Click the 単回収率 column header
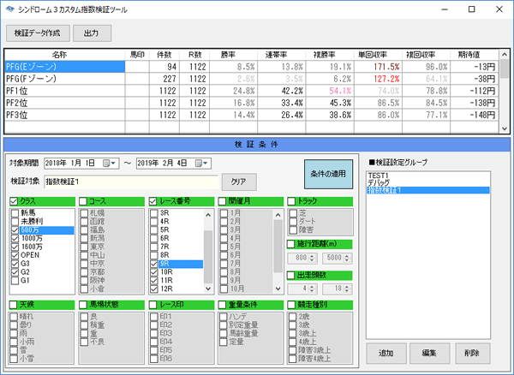The height and width of the screenshot is (375, 514). tap(378, 55)
